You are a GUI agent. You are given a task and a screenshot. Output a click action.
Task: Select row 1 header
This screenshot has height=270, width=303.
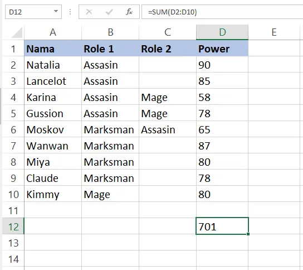coord(13,49)
